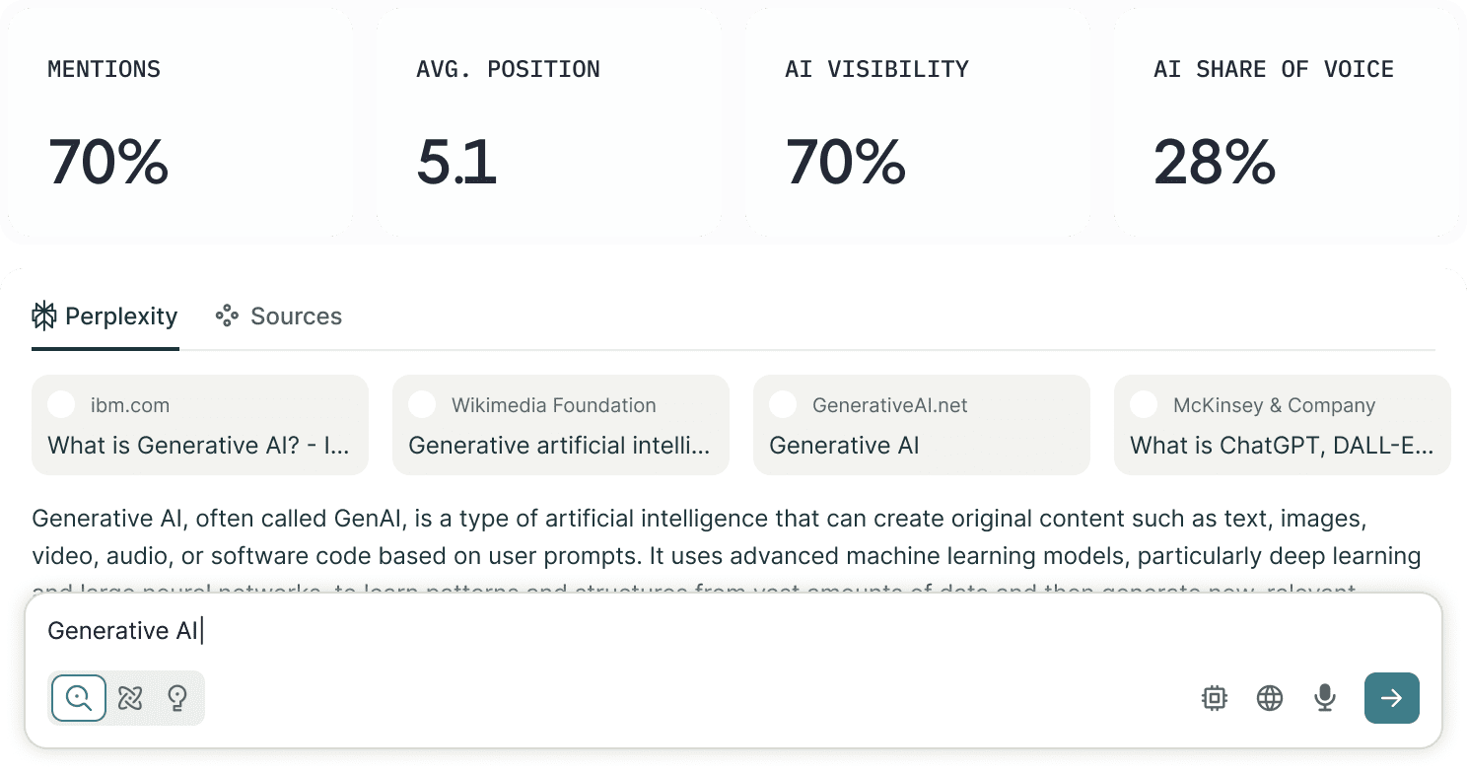Select the AI Share of Voice card
This screenshot has width=1467, height=773.
click(x=1287, y=122)
